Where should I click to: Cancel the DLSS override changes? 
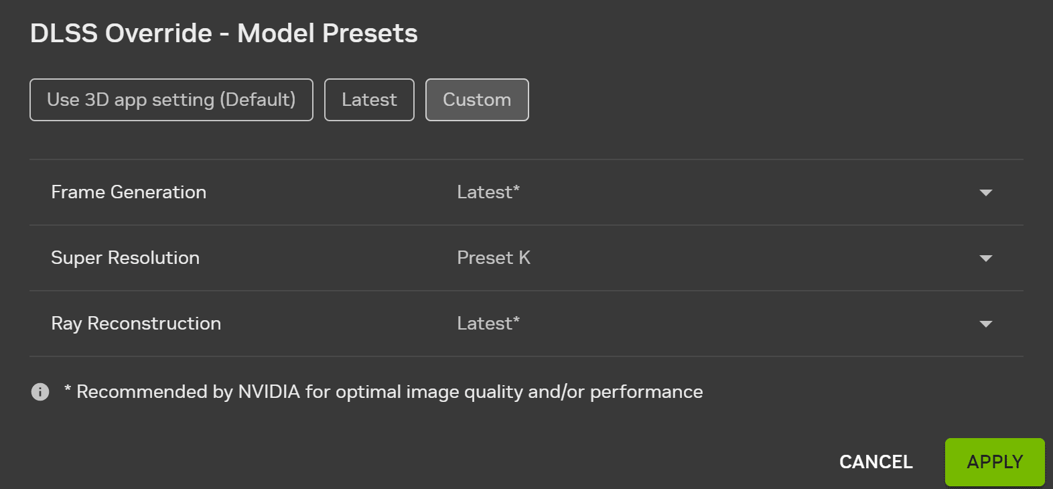click(x=875, y=462)
